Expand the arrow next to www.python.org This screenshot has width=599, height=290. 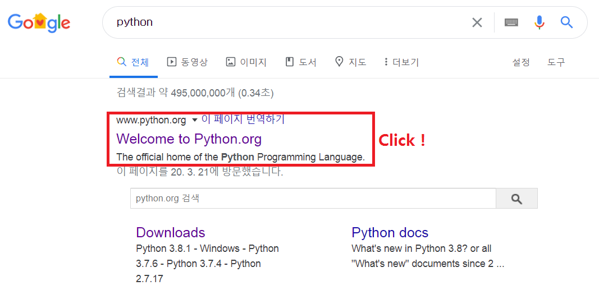(194, 121)
